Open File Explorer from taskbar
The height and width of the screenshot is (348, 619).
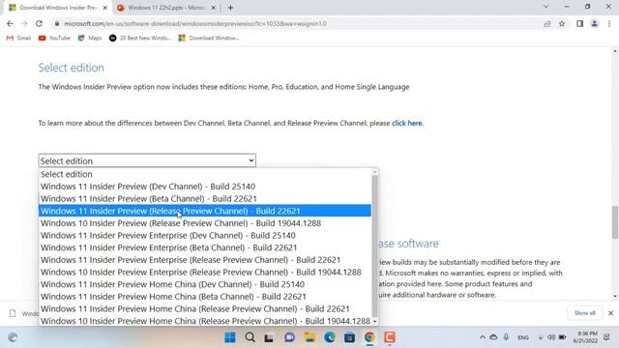(x=309, y=337)
